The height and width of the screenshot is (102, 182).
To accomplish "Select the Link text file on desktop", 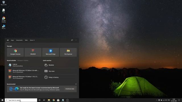I will point(4,11).
